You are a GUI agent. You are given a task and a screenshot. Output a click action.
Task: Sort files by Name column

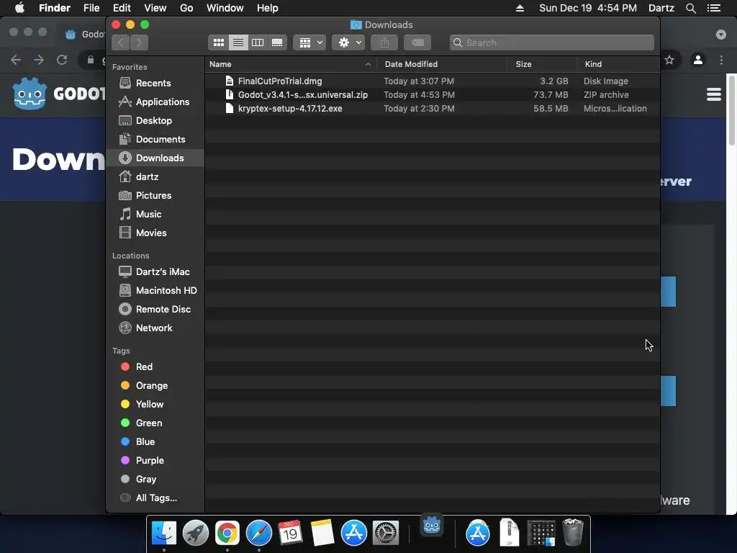291,64
